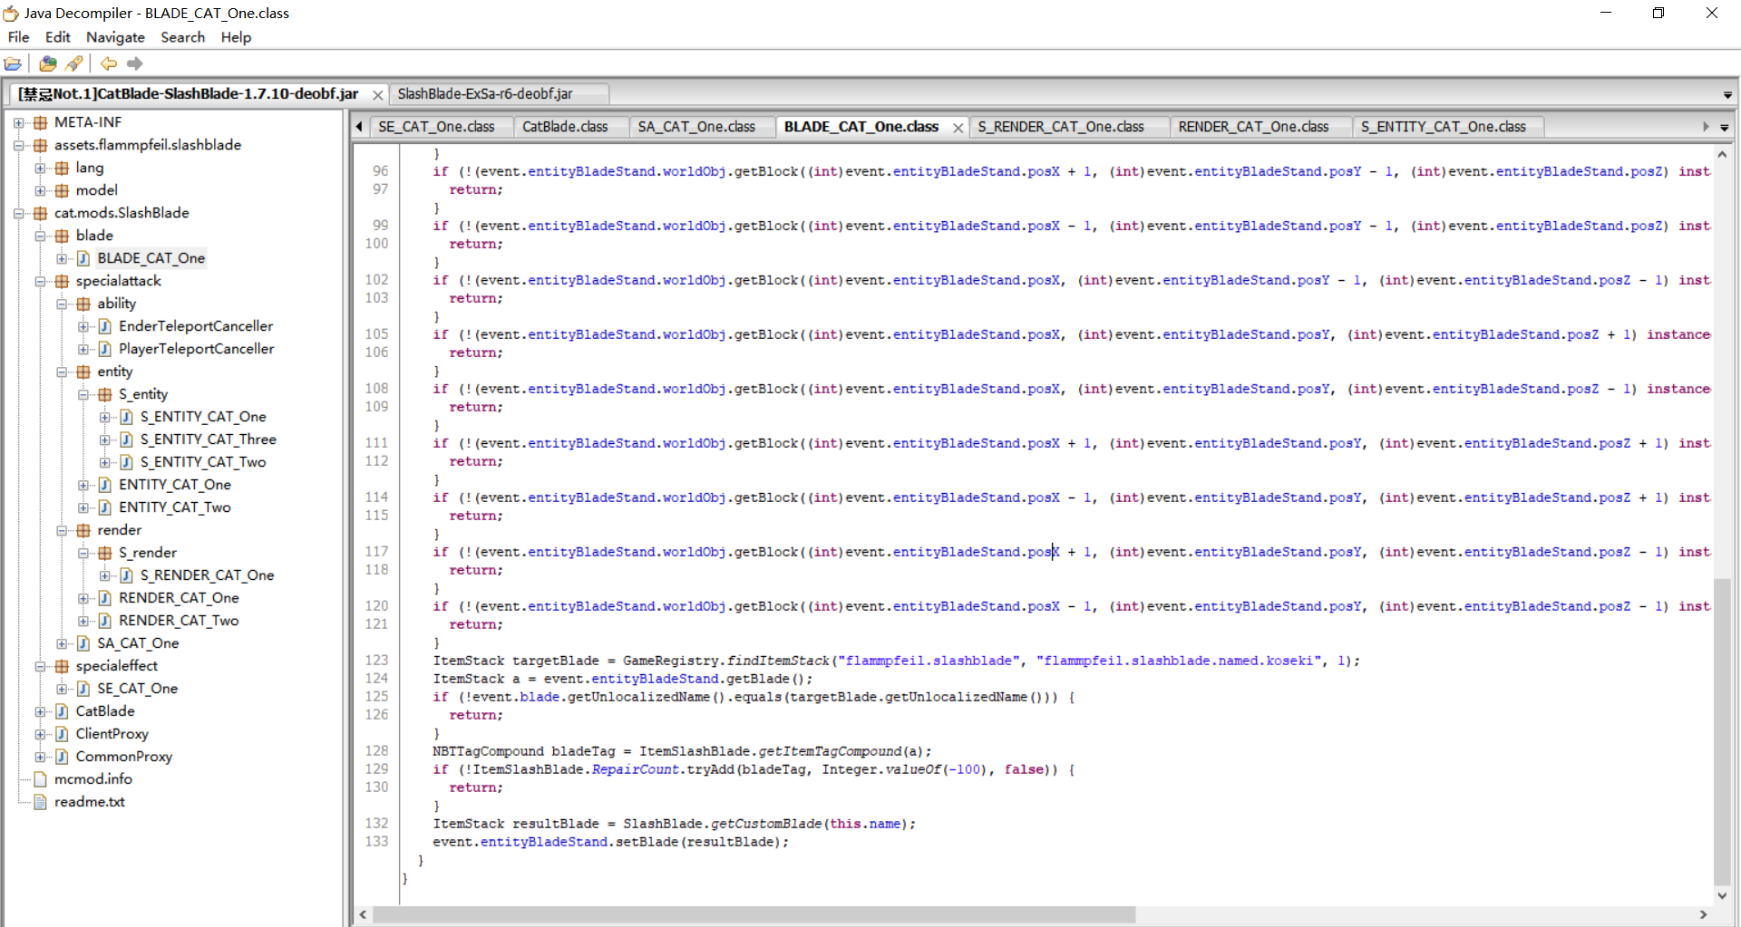Close the CatBlade-SlashBlade jar tab
The width and height of the screenshot is (1741, 927).
[377, 95]
